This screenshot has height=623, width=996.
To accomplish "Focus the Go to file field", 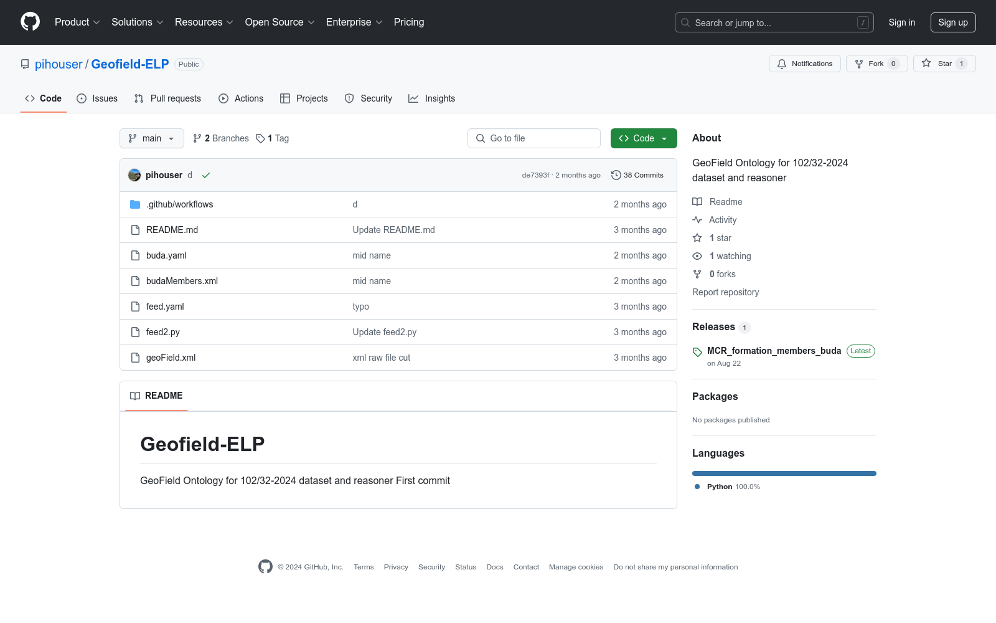I will (x=534, y=138).
